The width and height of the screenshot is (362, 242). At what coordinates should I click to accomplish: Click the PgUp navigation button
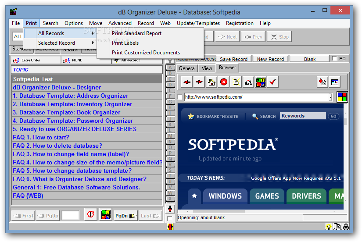48,216
